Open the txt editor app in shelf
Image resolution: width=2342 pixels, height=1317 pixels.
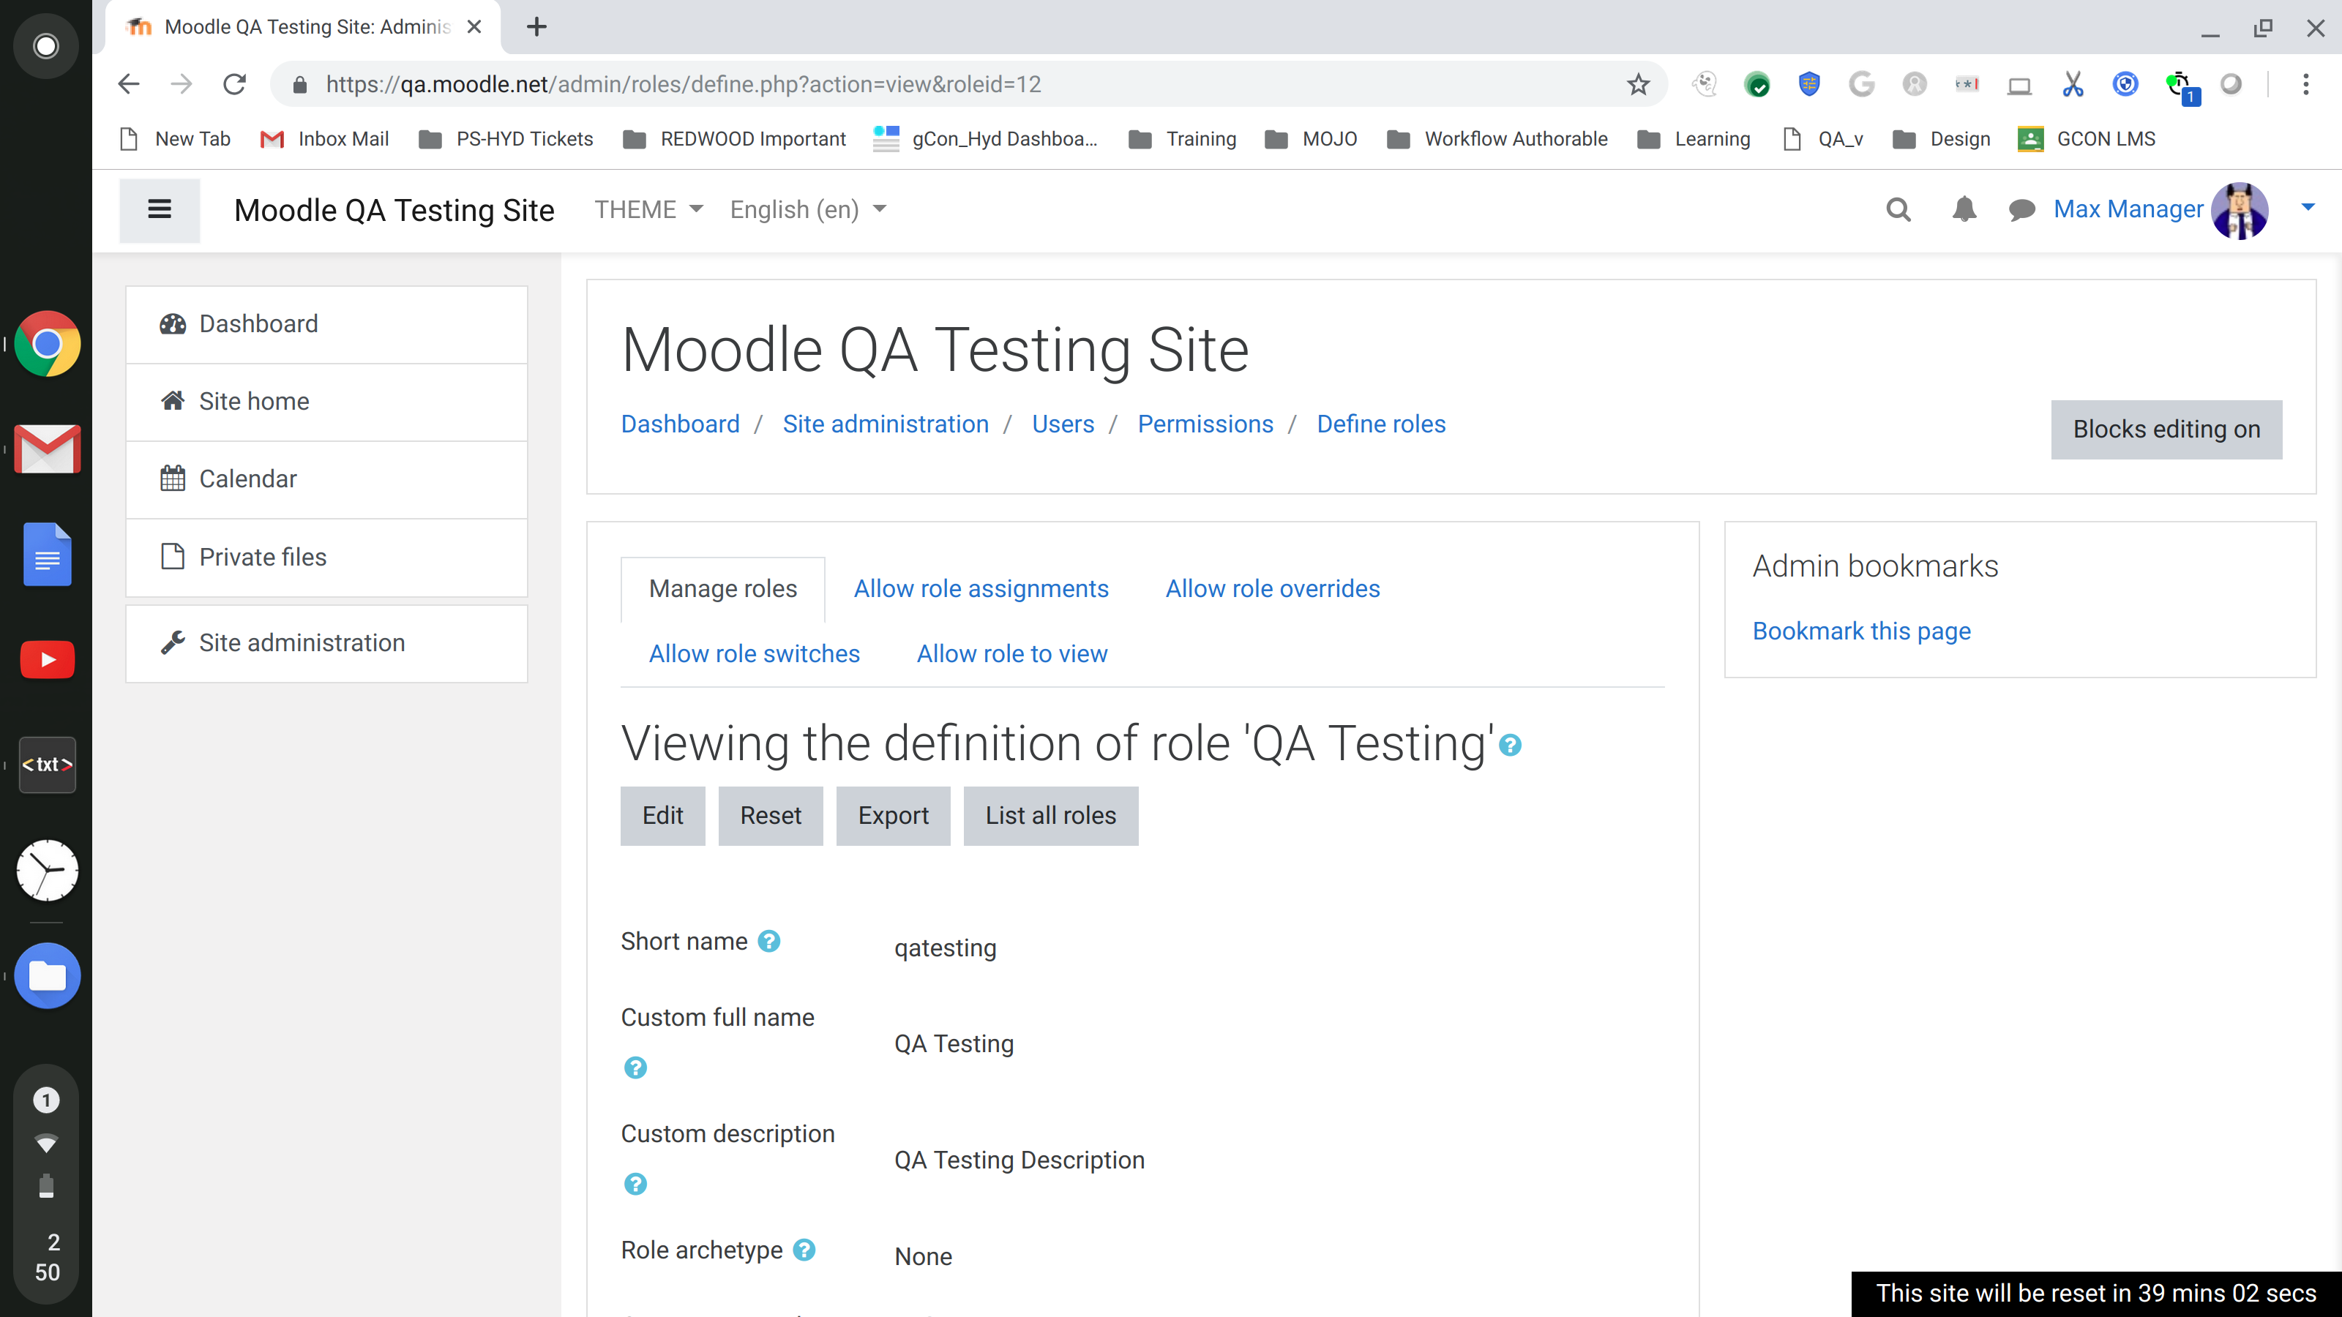click(x=48, y=765)
